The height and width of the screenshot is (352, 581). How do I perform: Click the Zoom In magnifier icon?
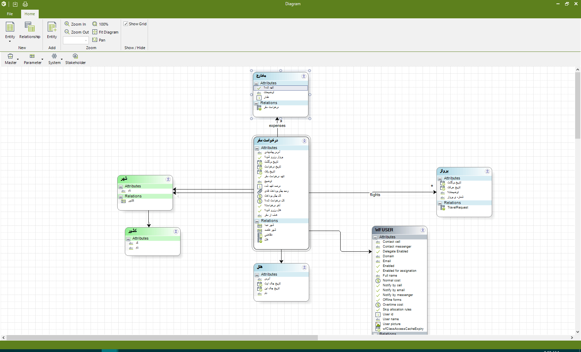click(67, 24)
